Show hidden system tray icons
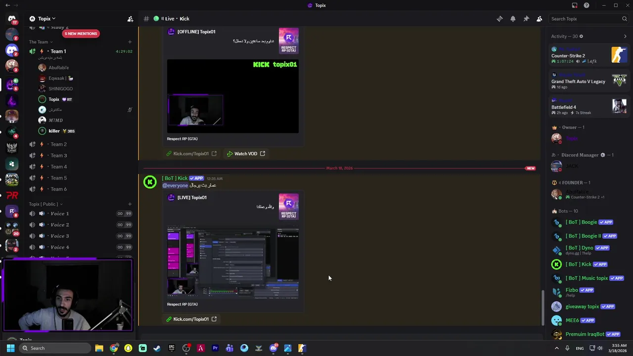 pyautogui.click(x=556, y=348)
